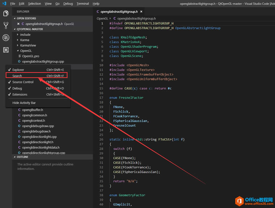Open the Source Control activity bar icon

(6, 25)
